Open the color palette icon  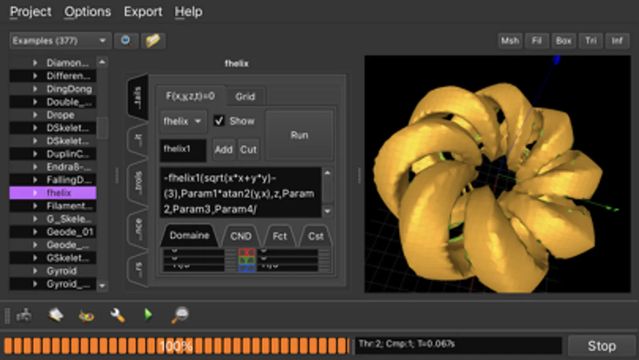(x=86, y=316)
